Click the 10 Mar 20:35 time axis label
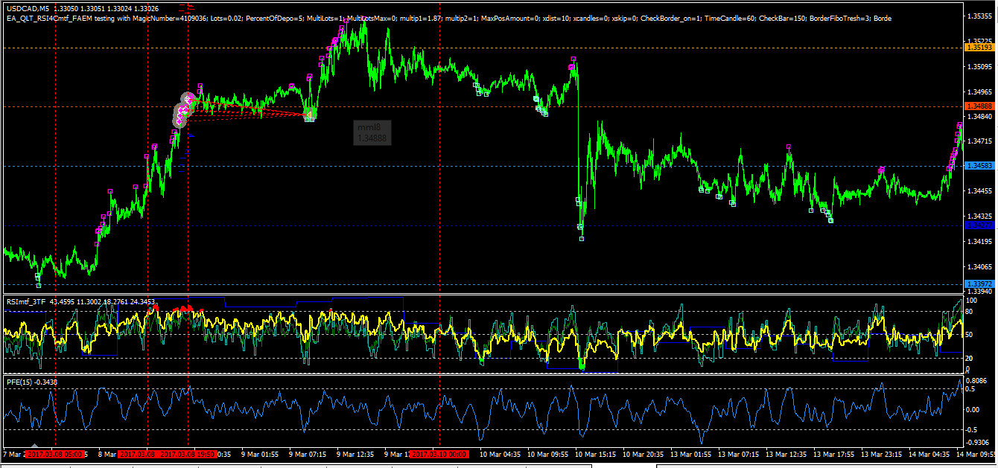The height and width of the screenshot is (468, 998). coord(643,454)
